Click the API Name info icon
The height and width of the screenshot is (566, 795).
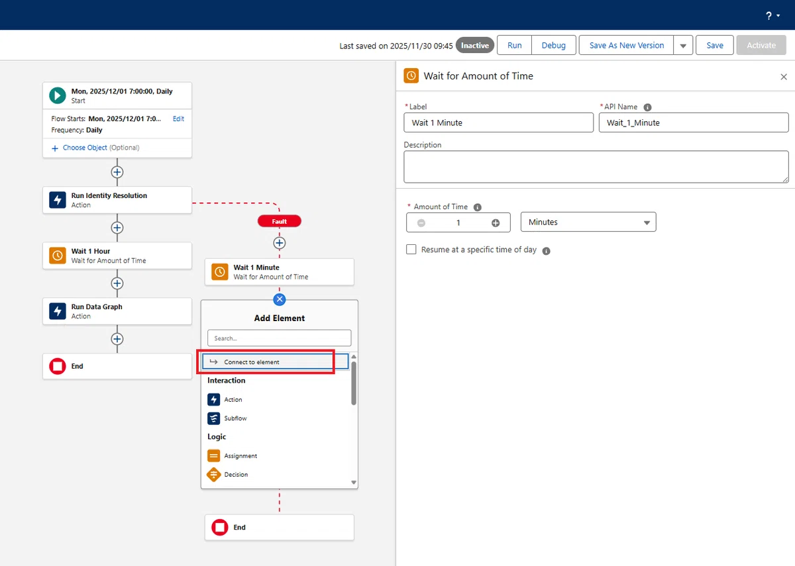pos(647,107)
